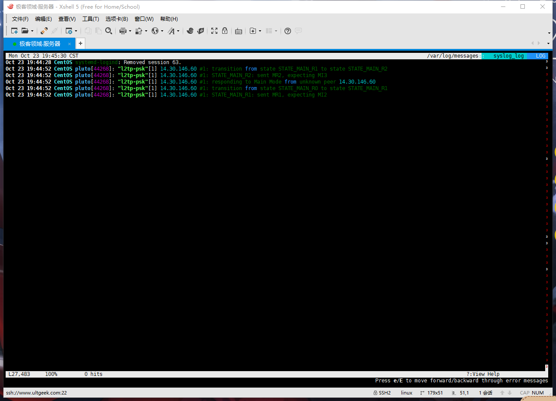This screenshot has width=556, height=401.
Task: Click the upload arrow in status bar
Action: pyautogui.click(x=502, y=393)
